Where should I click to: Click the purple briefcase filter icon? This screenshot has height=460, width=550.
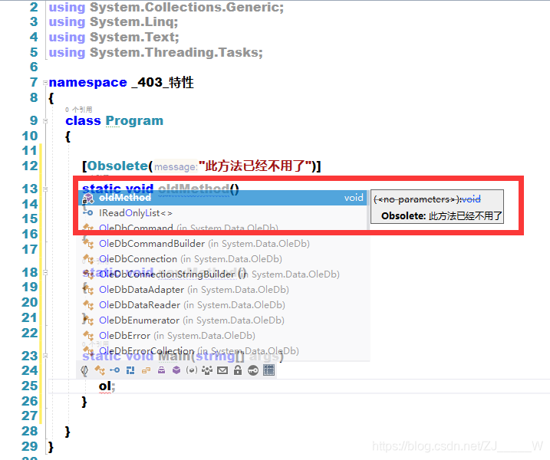161,370
